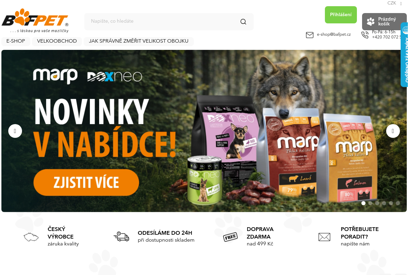
Task: Click the envelope icon near Potřebujete poradit
Action: tap(324, 237)
